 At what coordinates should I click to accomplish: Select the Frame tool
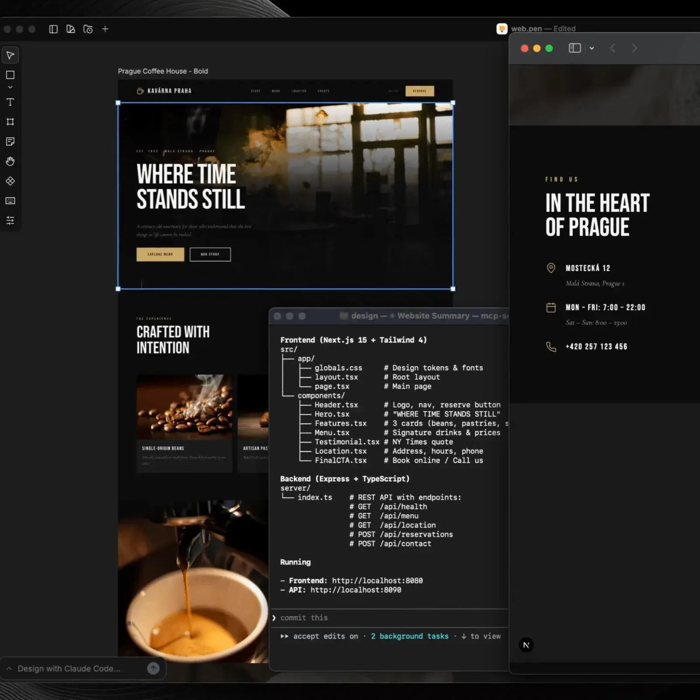pyautogui.click(x=10, y=122)
